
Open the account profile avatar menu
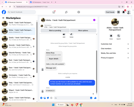pos(129,12)
